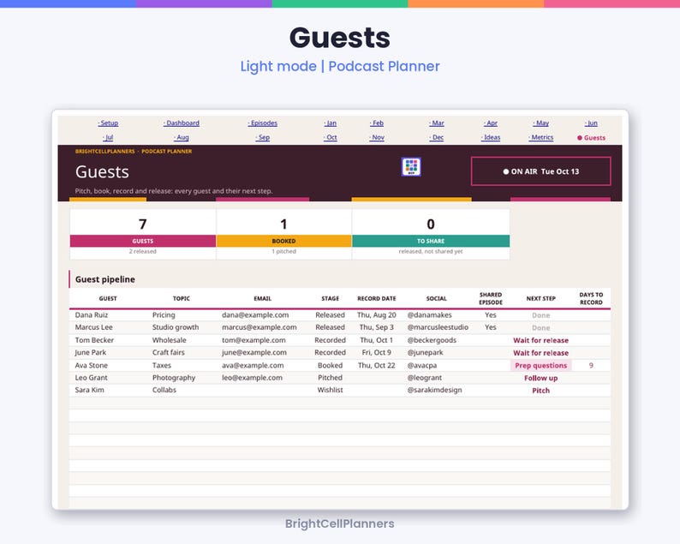The width and height of the screenshot is (680, 544).
Task: Click the Thu, Oct 1 record date
Action: (x=377, y=340)
